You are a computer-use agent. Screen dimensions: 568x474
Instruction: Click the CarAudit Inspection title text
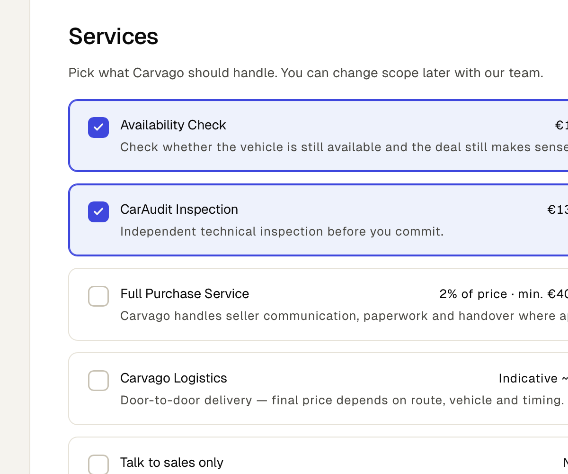(x=179, y=210)
